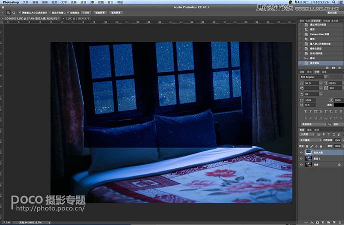Select the Zoom Out magnifier tool option
344x225 pixels.
click(14, 12)
